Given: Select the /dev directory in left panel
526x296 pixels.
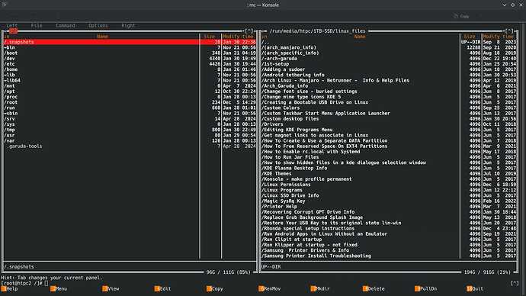Looking at the screenshot, I should click(x=130, y=59).
